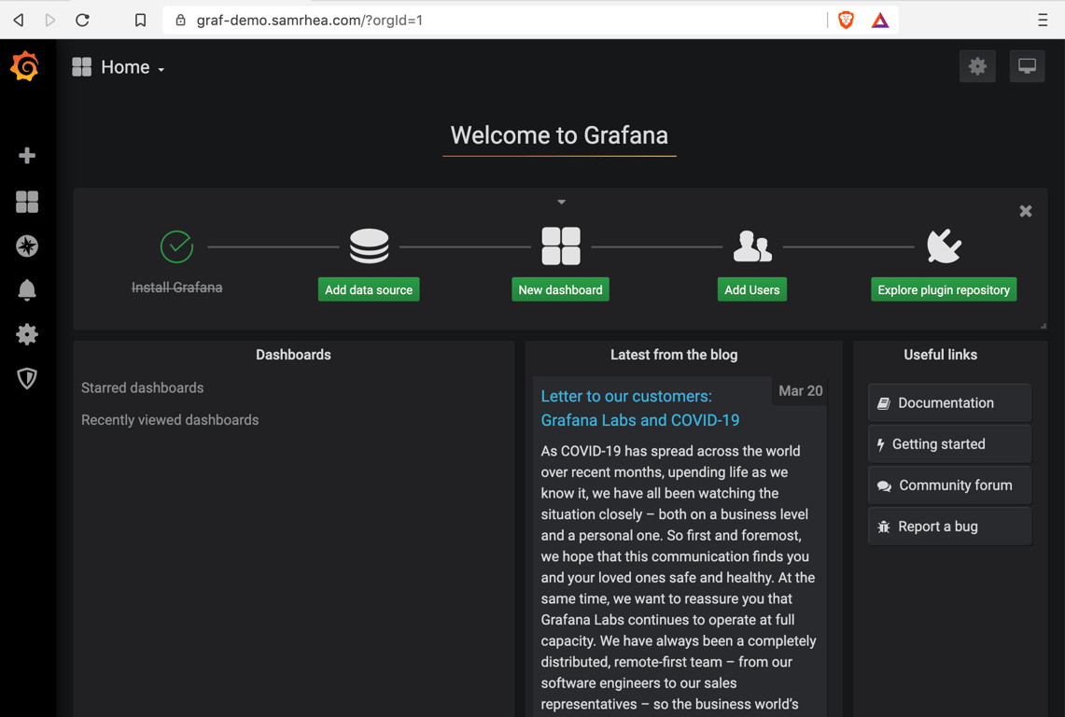Click the Install Grafana strikethrough label
1065x717 pixels.
176,288
